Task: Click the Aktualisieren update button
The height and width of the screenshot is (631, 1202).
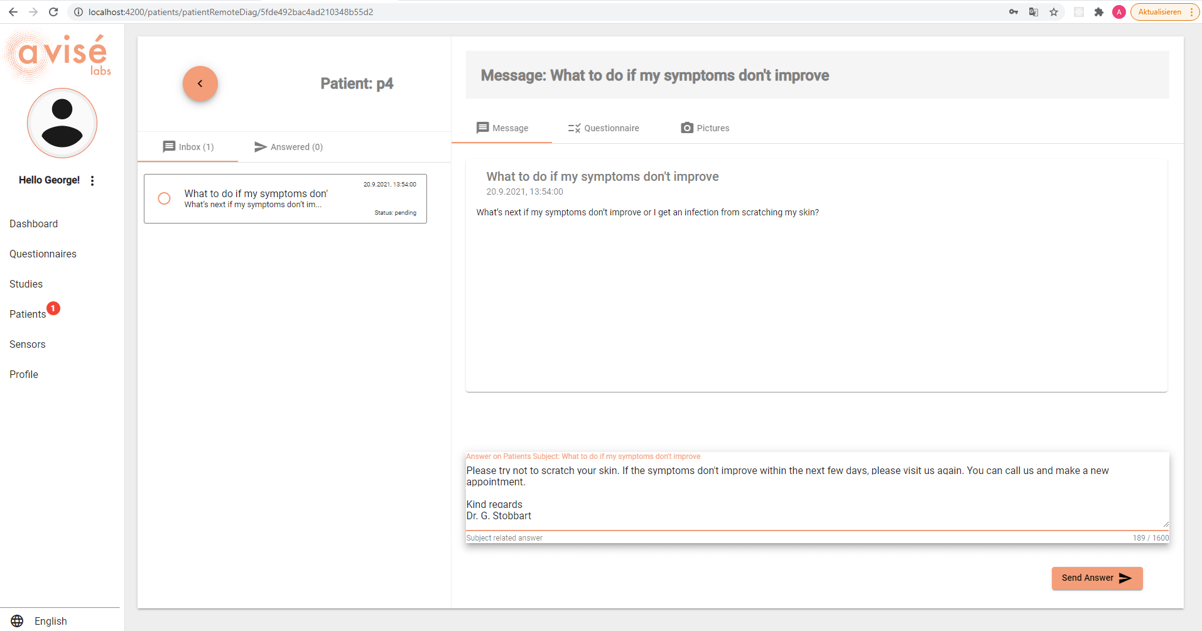Action: click(1165, 12)
